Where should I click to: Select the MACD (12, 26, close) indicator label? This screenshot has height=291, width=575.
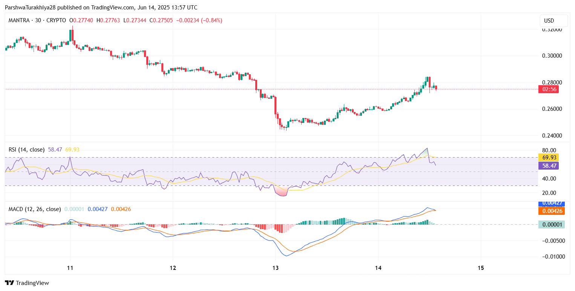(35, 209)
